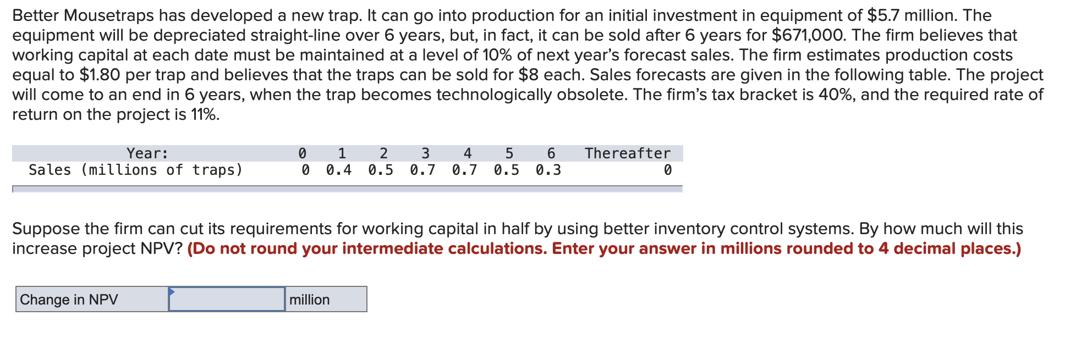Screen dimensions: 1065x343
Task: Select the 0.4 sales value for Year 1
Action: [337, 170]
